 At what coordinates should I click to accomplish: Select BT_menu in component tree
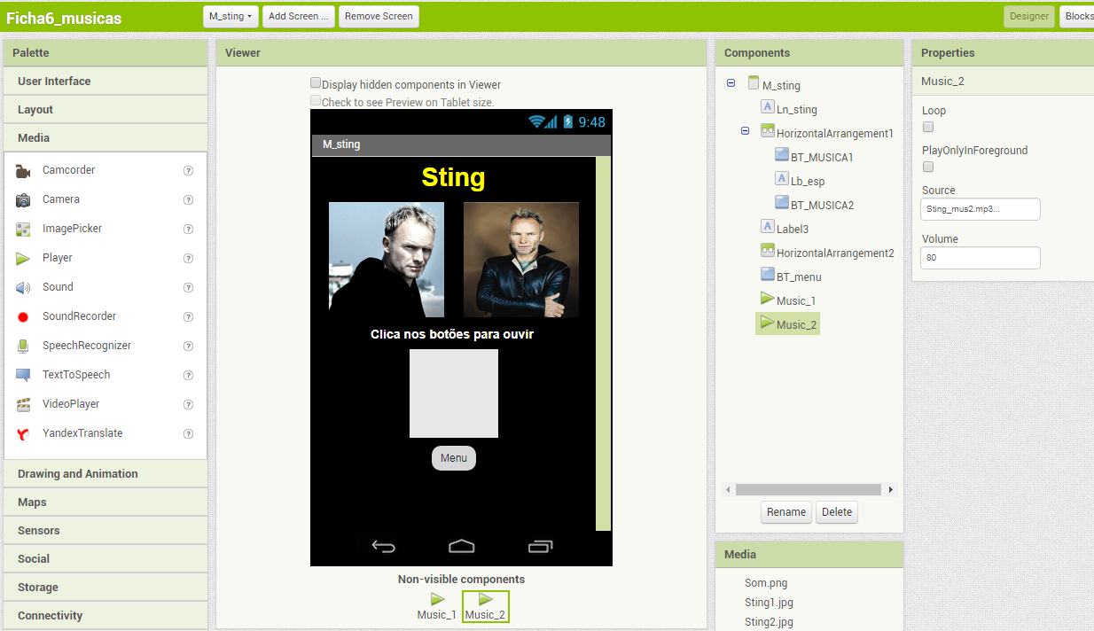[x=799, y=277]
